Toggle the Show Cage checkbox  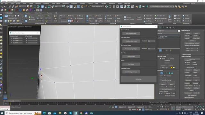[x=160, y=68]
